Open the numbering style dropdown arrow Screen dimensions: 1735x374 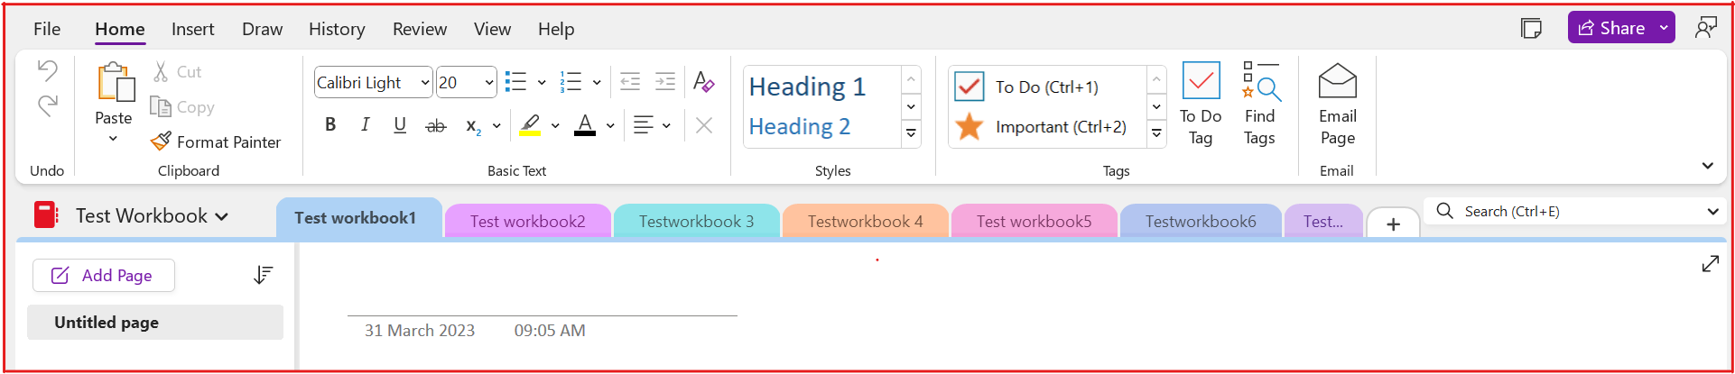[x=597, y=82]
